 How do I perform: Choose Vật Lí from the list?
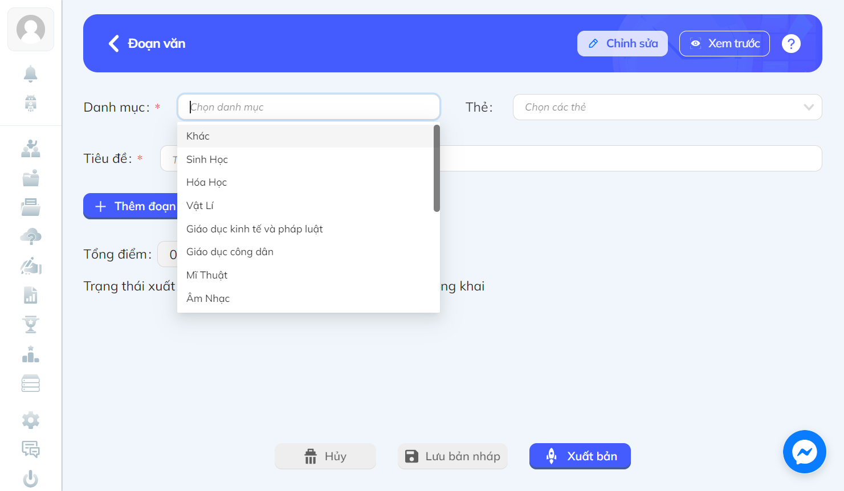[x=305, y=206]
